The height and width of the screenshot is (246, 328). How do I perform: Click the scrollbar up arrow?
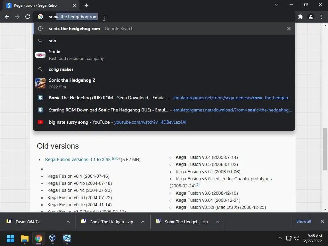[x=325, y=26]
